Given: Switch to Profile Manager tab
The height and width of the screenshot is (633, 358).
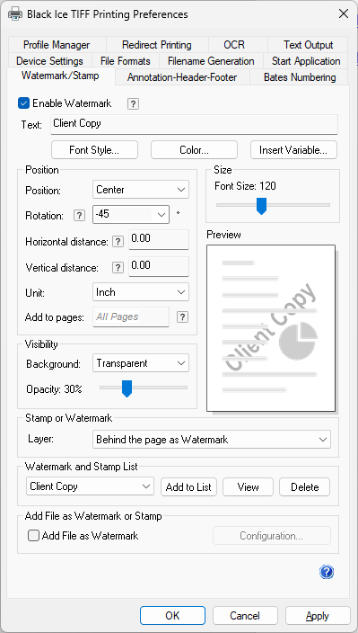Looking at the screenshot, I should click(x=57, y=45).
